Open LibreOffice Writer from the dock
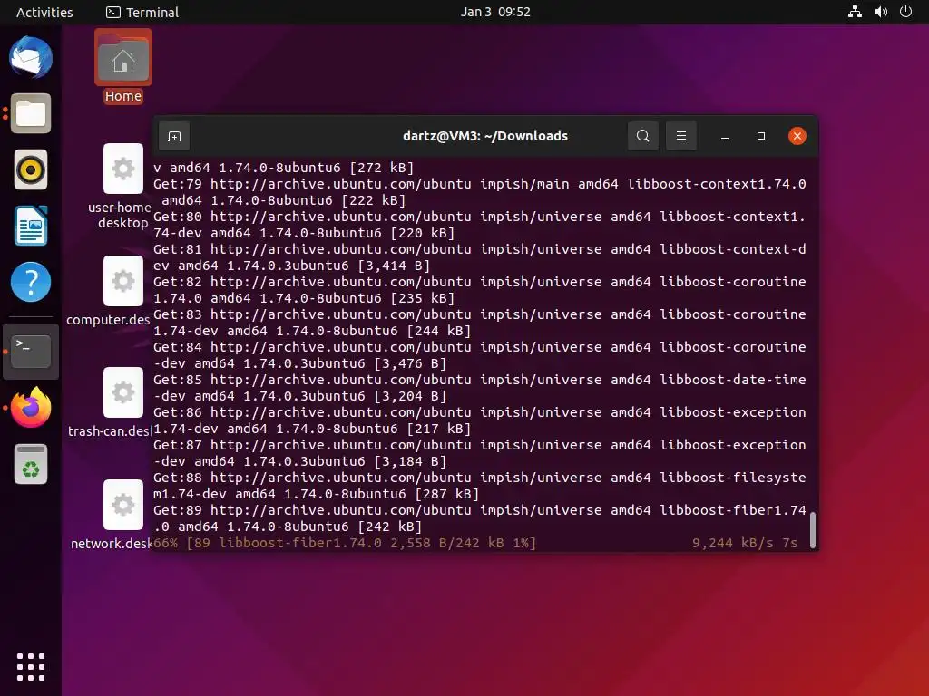The height and width of the screenshot is (696, 929). click(31, 226)
